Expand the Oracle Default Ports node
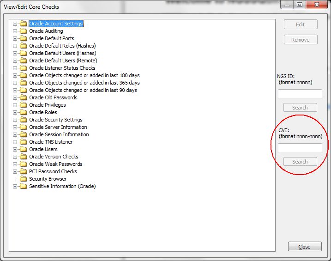 pos(15,38)
